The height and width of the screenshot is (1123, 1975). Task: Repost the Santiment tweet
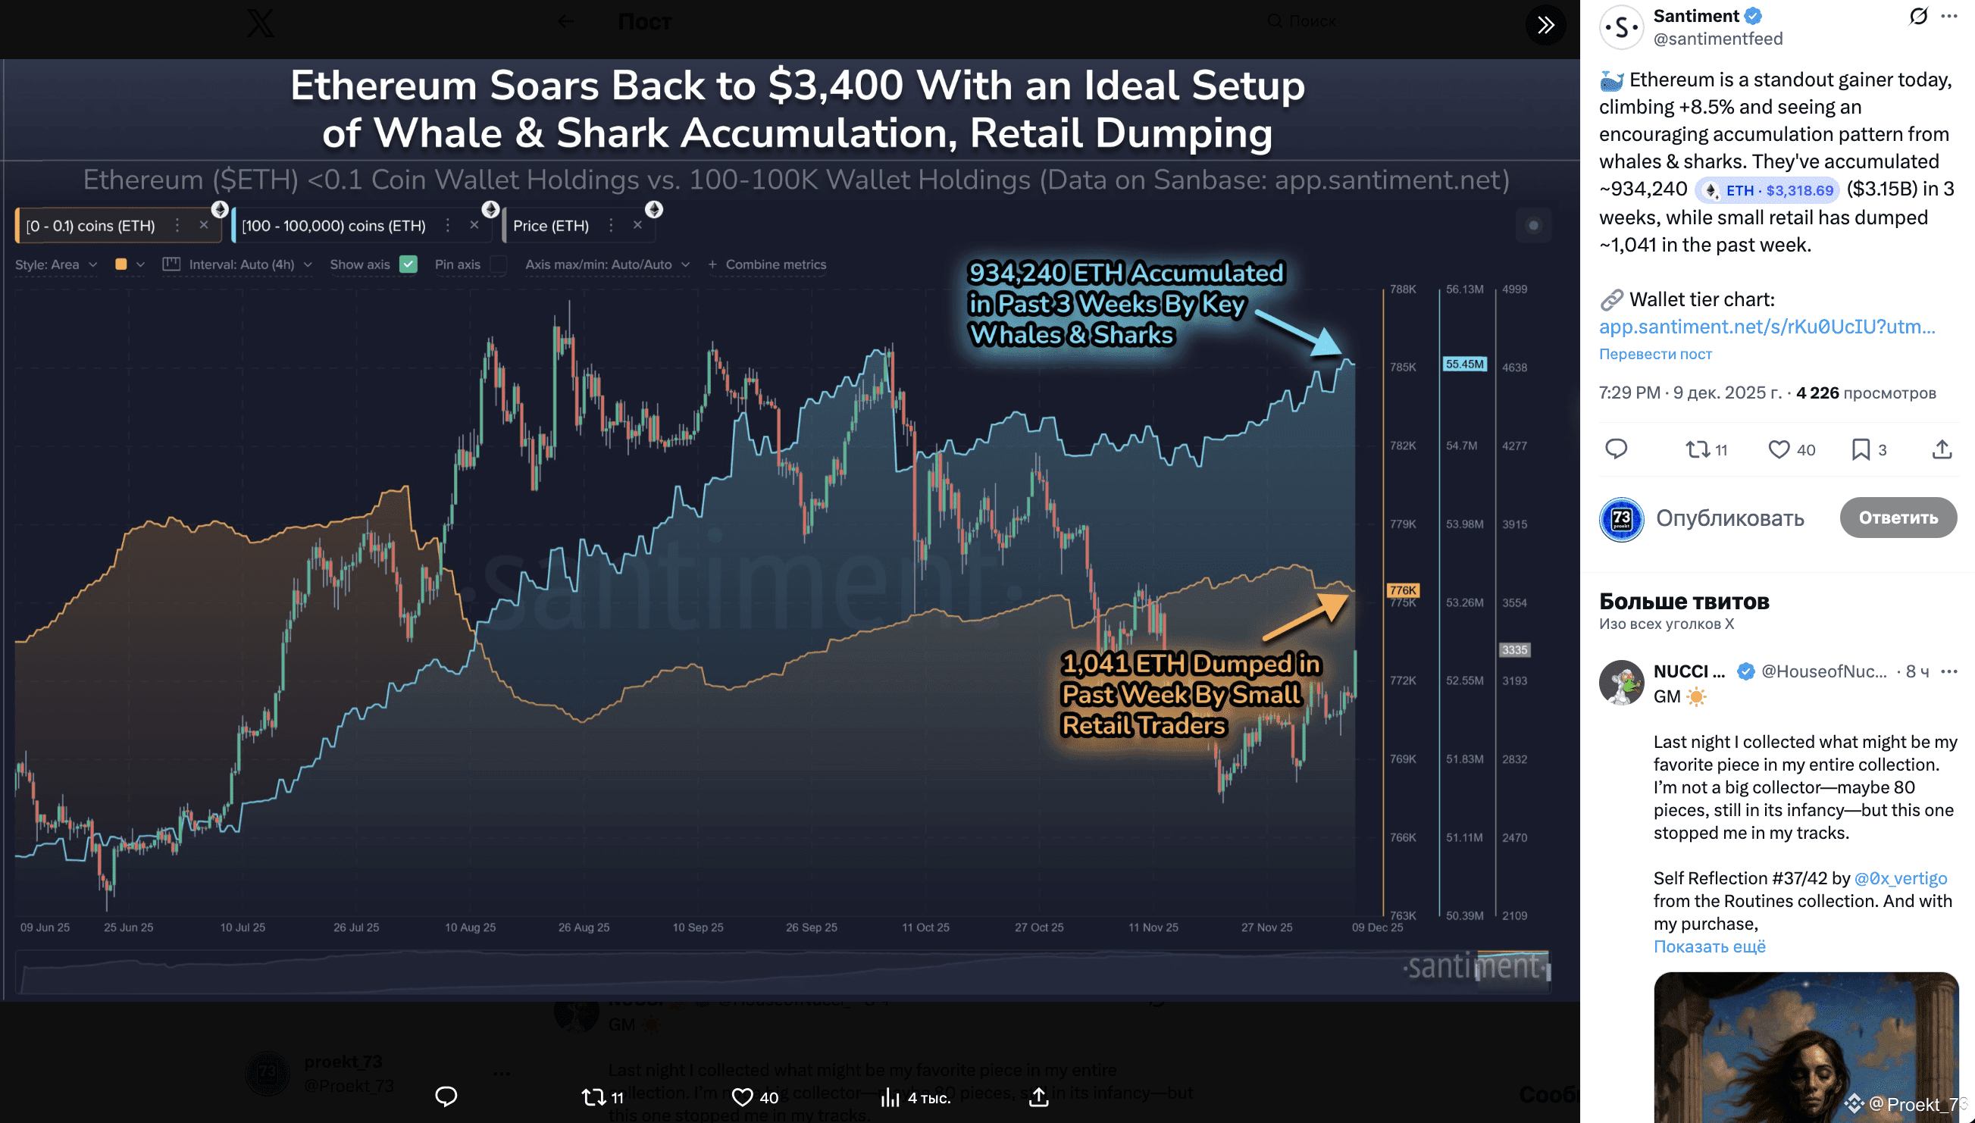(x=1698, y=449)
